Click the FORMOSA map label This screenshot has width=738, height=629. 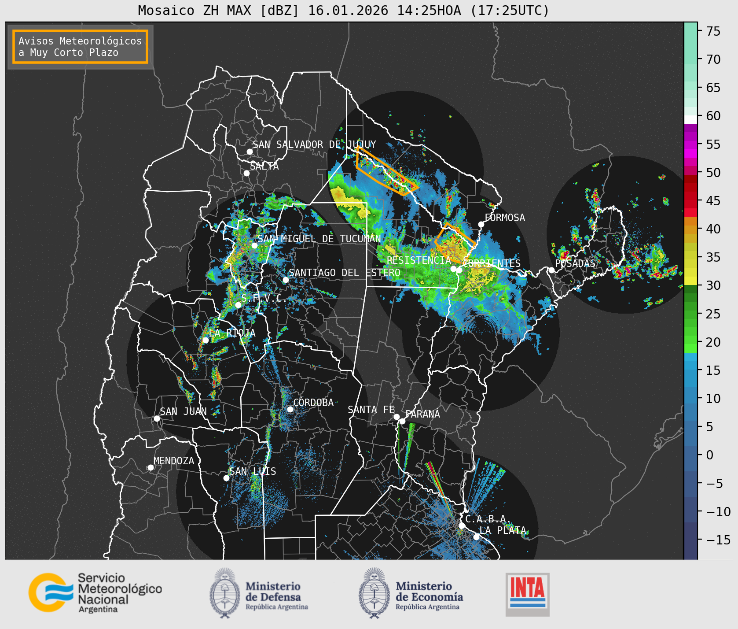pyautogui.click(x=505, y=218)
